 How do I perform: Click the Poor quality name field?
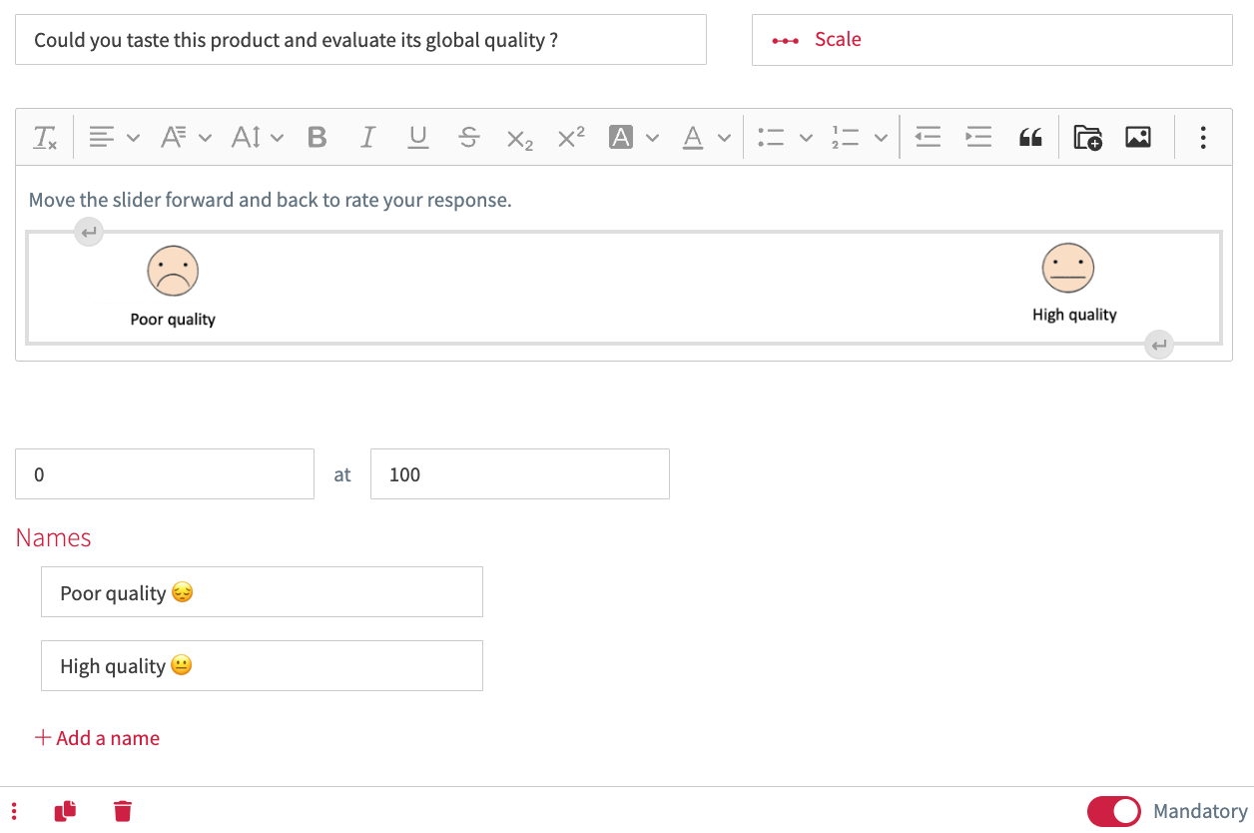[x=262, y=592]
